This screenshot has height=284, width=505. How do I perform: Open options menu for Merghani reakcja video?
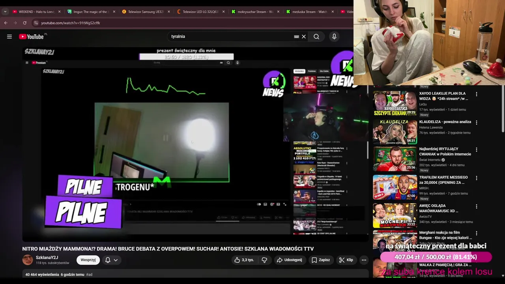[477, 234]
